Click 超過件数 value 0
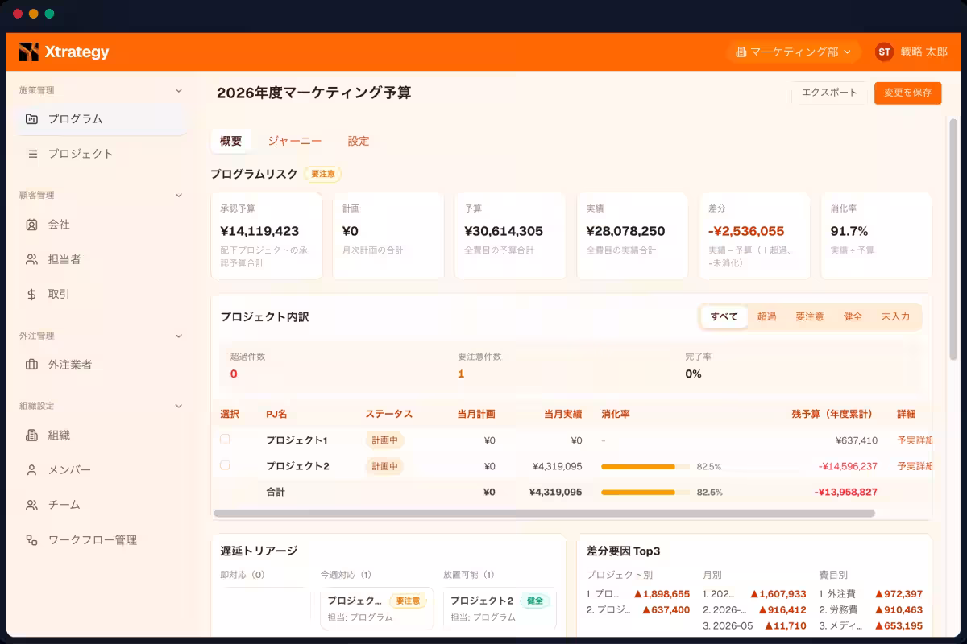Image resolution: width=967 pixels, height=644 pixels. click(x=234, y=374)
